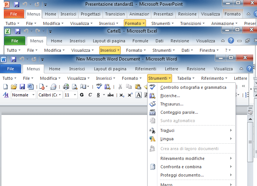Click the Word scrollbar up arrow

250,119
